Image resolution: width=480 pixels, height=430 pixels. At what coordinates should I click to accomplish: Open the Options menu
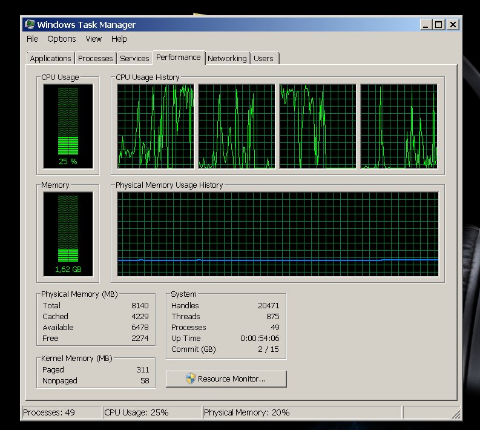62,39
